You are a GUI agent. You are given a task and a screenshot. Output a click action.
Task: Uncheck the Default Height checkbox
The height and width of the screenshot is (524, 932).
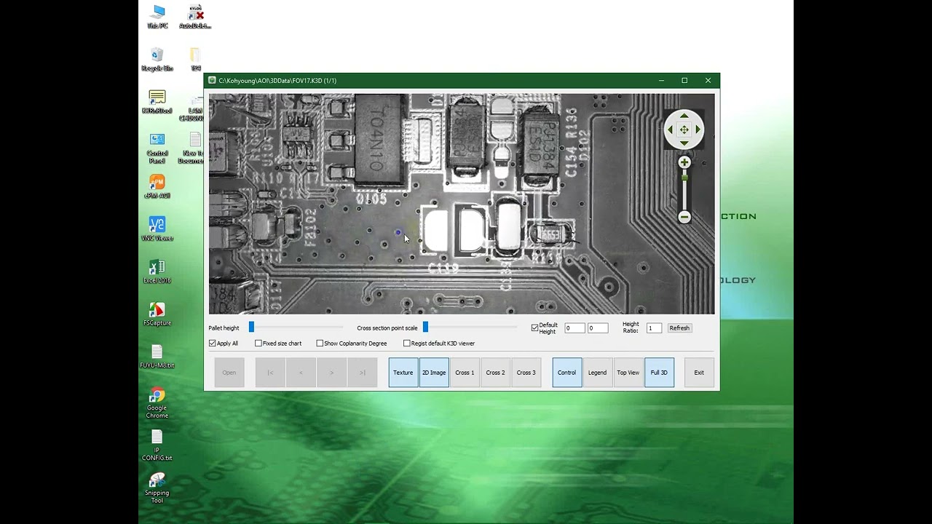pyautogui.click(x=535, y=328)
